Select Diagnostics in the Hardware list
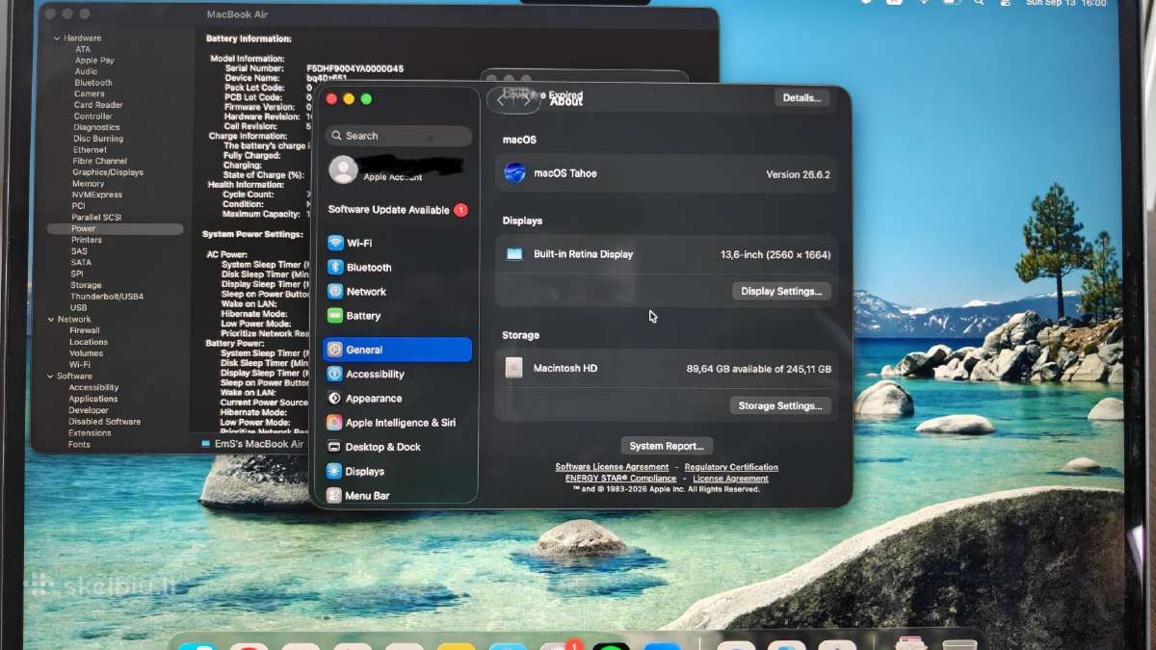This screenshot has height=650, width=1156. click(96, 127)
